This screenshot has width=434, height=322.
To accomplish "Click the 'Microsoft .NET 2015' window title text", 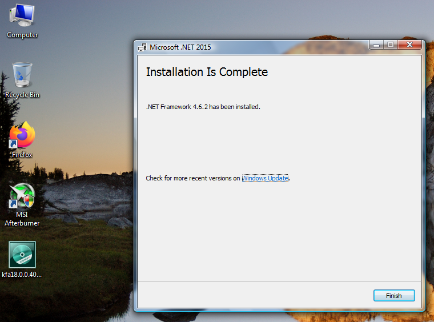I will tap(180, 47).
